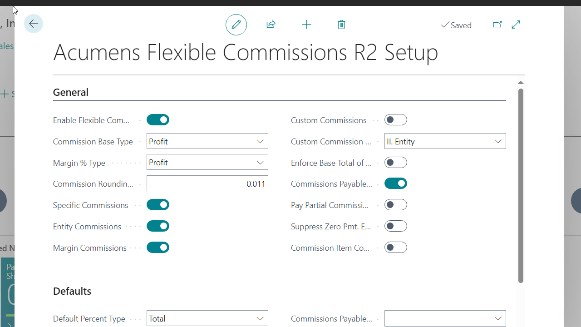Click the Commission Rounding value field
The image size is (581, 327).
(207, 183)
